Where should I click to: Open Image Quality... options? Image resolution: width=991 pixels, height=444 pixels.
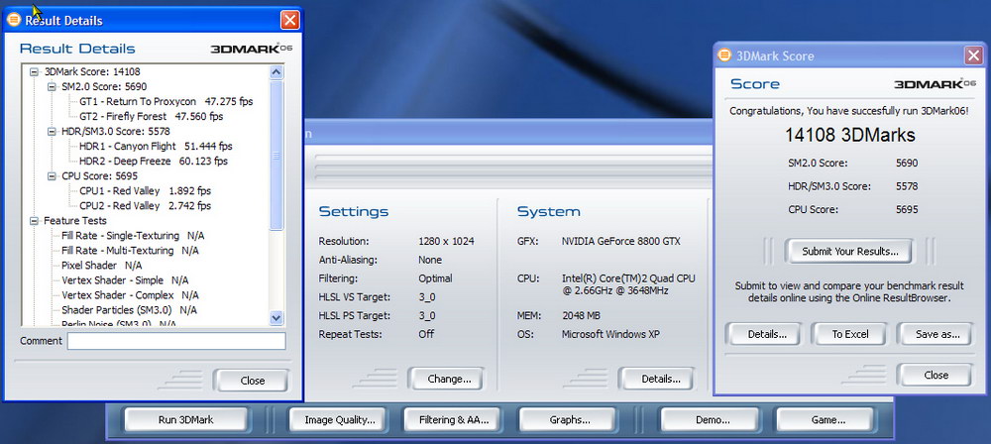pyautogui.click(x=339, y=419)
